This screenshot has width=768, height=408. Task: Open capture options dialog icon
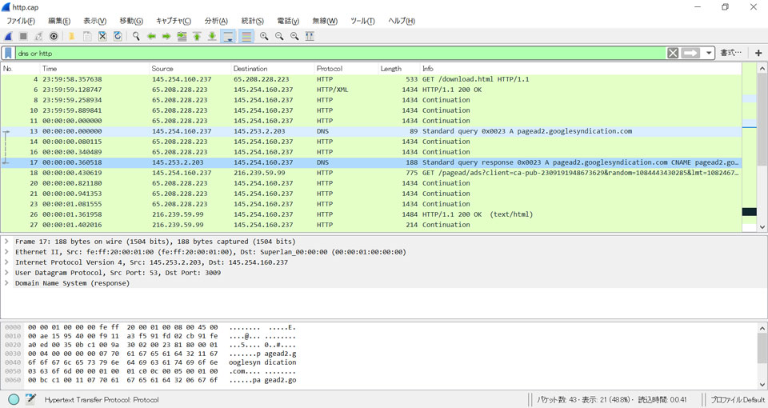[x=54, y=36]
